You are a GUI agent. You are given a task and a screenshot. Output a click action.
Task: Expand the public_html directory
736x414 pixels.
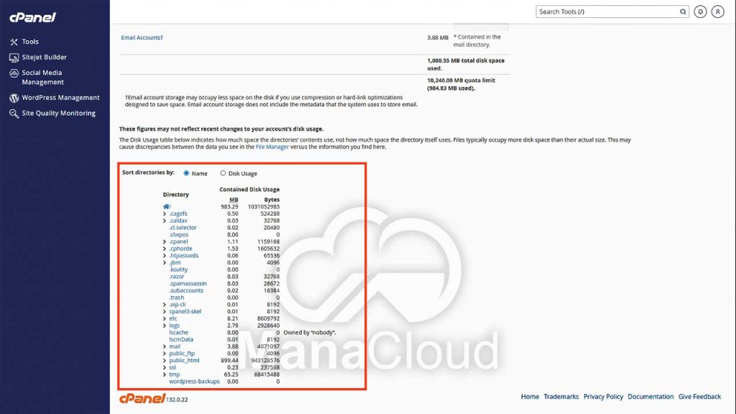click(165, 361)
